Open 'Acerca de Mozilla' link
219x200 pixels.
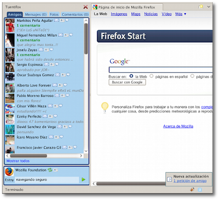[x=178, y=126]
